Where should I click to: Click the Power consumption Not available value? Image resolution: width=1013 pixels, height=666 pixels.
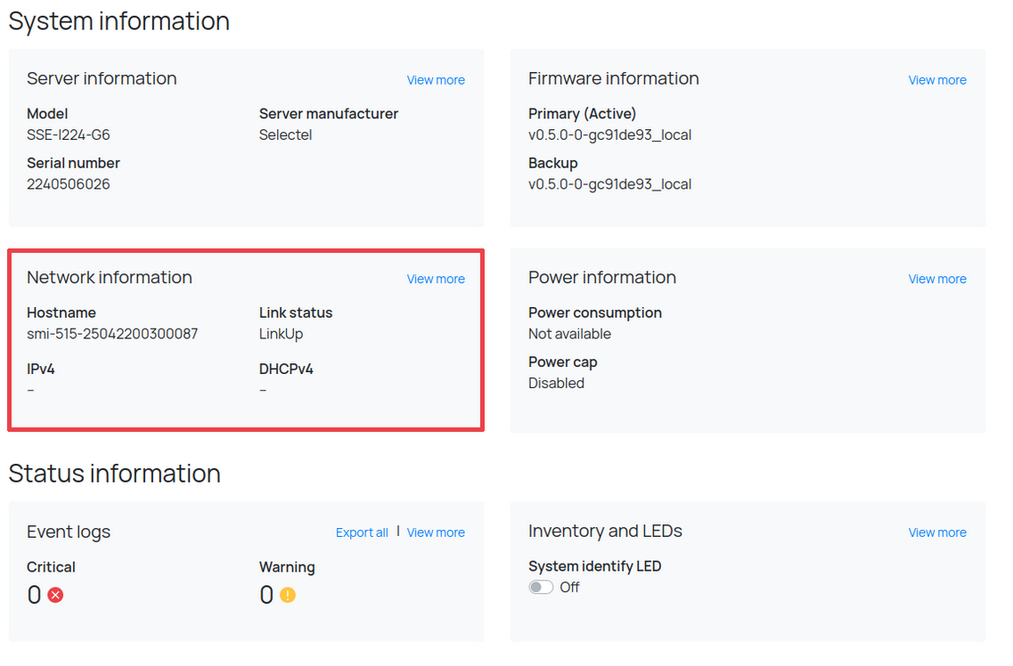point(569,334)
